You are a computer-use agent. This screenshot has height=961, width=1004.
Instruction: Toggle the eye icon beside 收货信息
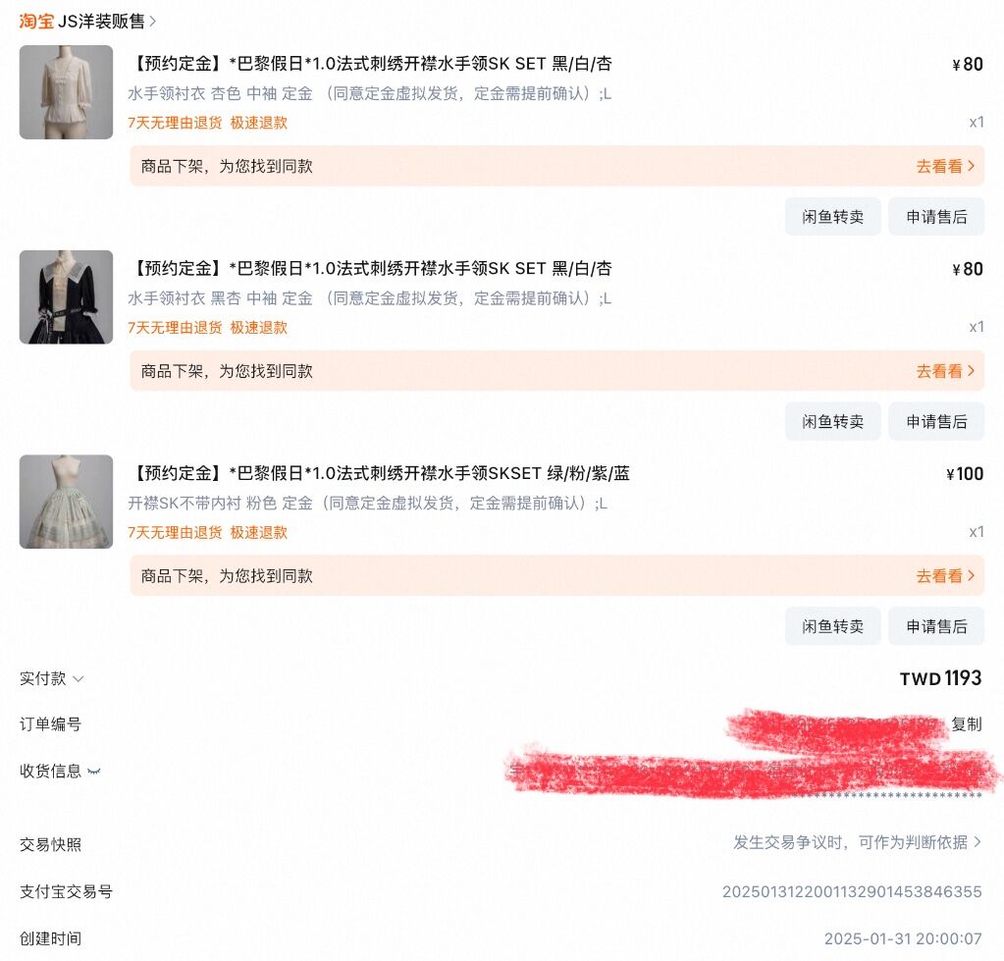click(x=94, y=772)
